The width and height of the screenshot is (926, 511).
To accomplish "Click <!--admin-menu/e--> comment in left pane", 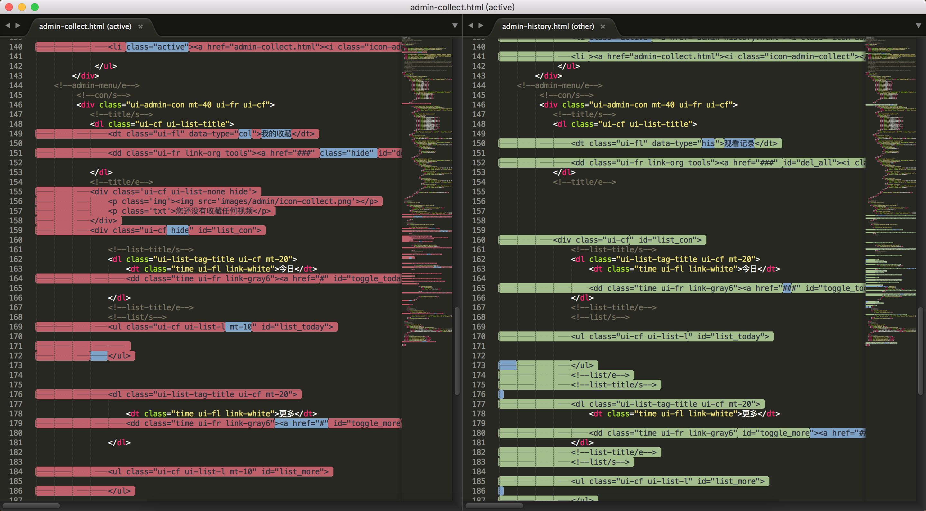I will tap(97, 86).
